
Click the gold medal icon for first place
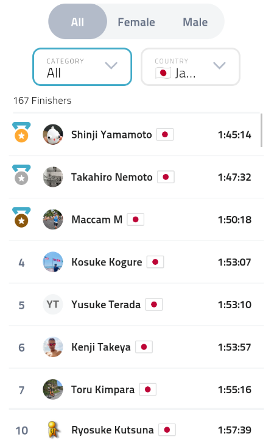[x=21, y=132]
